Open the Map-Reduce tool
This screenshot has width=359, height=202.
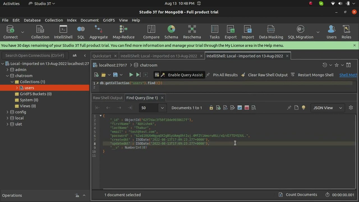123,32
